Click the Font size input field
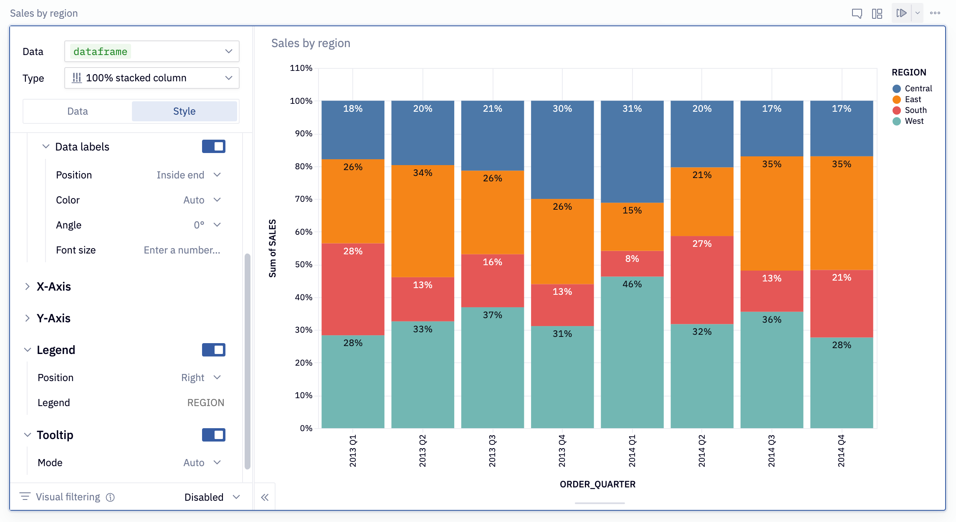The height and width of the screenshot is (522, 956). pos(182,250)
